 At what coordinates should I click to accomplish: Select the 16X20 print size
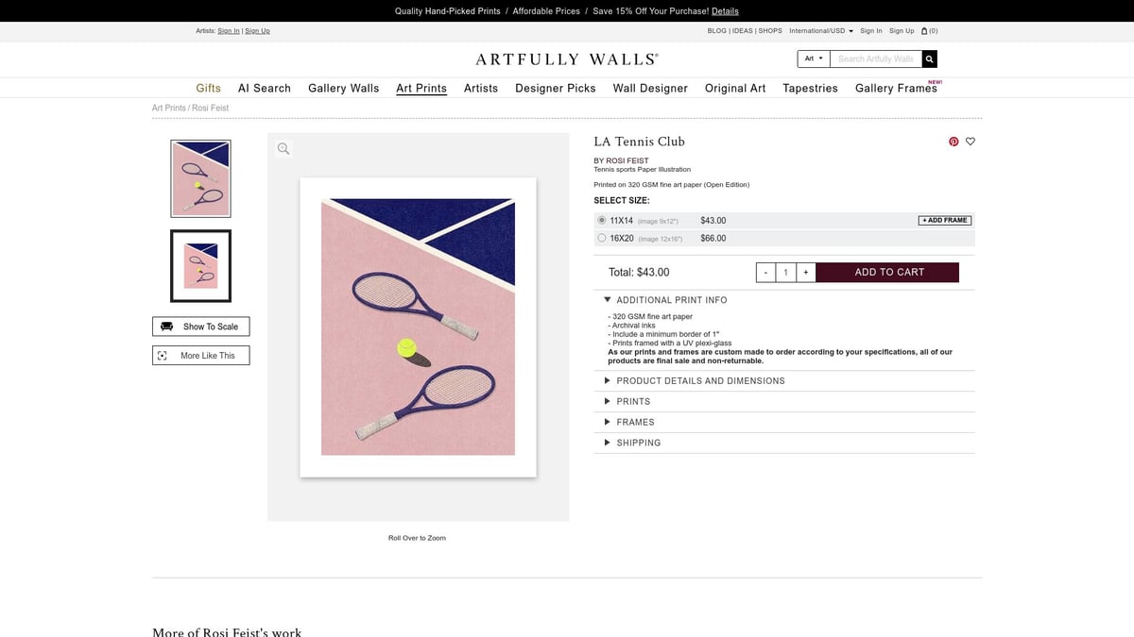602,238
